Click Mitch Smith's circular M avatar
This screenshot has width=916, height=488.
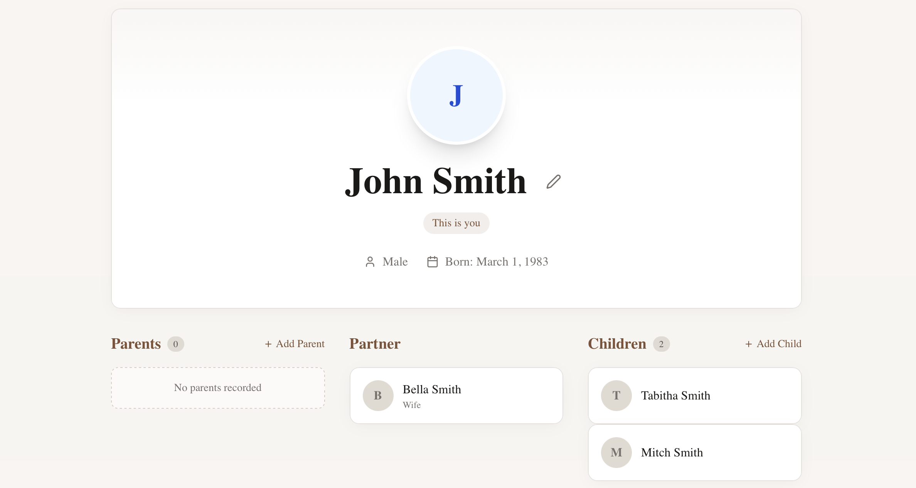click(x=616, y=453)
